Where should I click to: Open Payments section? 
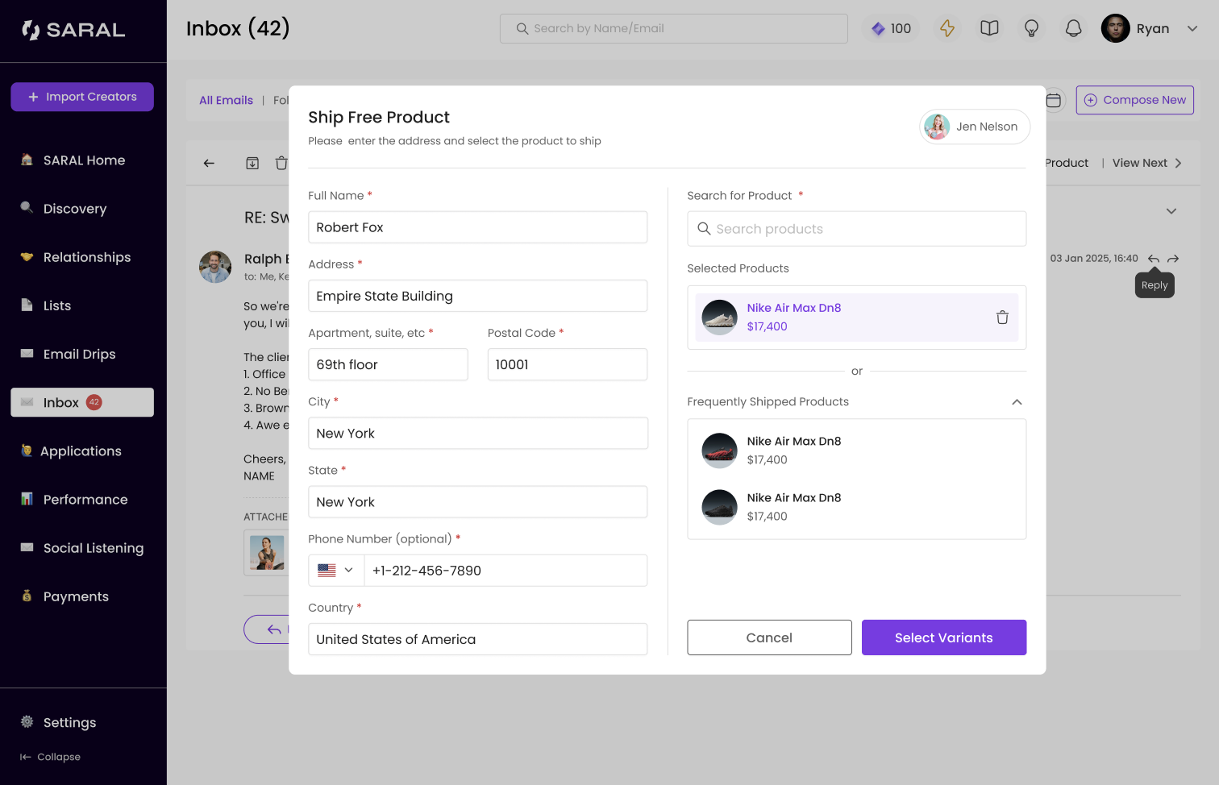(82, 596)
